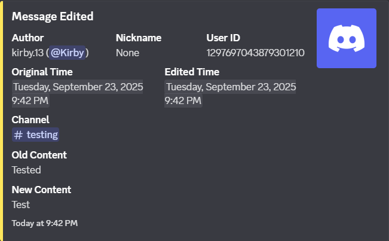Click the kirby.13 author name
The width and height of the screenshot is (389, 241).
tap(27, 53)
